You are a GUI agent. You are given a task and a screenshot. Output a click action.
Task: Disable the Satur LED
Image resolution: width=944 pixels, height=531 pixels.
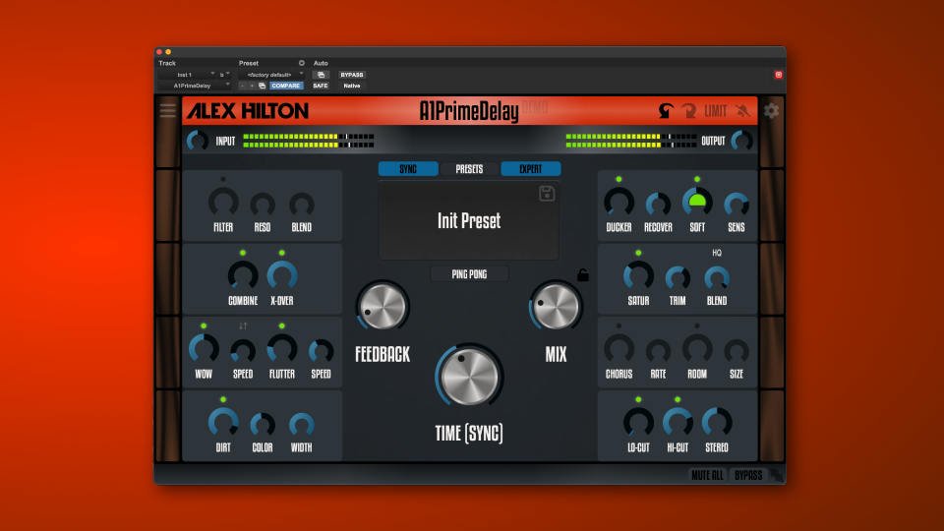pos(638,253)
